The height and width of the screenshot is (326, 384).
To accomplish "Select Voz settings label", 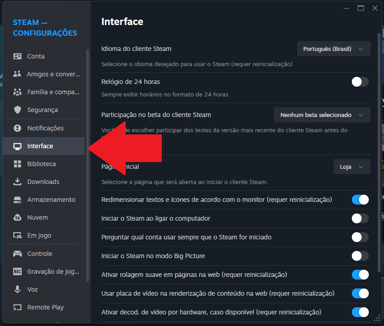I will point(32,289).
